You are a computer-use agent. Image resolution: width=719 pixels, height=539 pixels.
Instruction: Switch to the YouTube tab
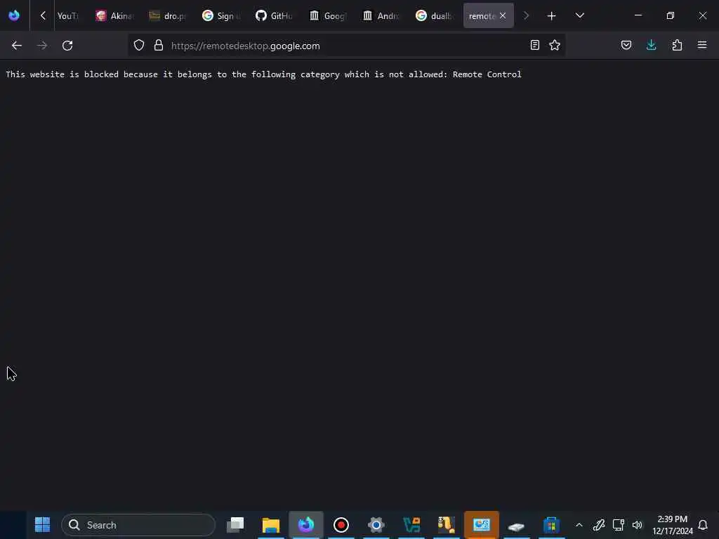[x=68, y=15]
